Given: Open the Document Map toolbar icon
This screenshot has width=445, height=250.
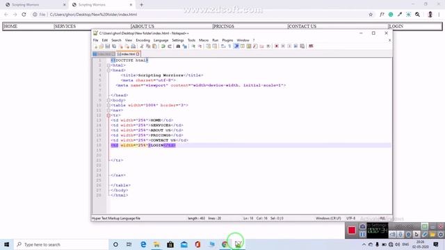Looking at the screenshot, I should pyautogui.click(x=249, y=47).
